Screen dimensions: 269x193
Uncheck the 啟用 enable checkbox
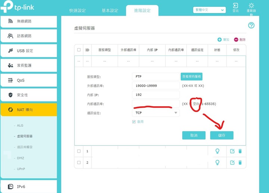coord(134,122)
